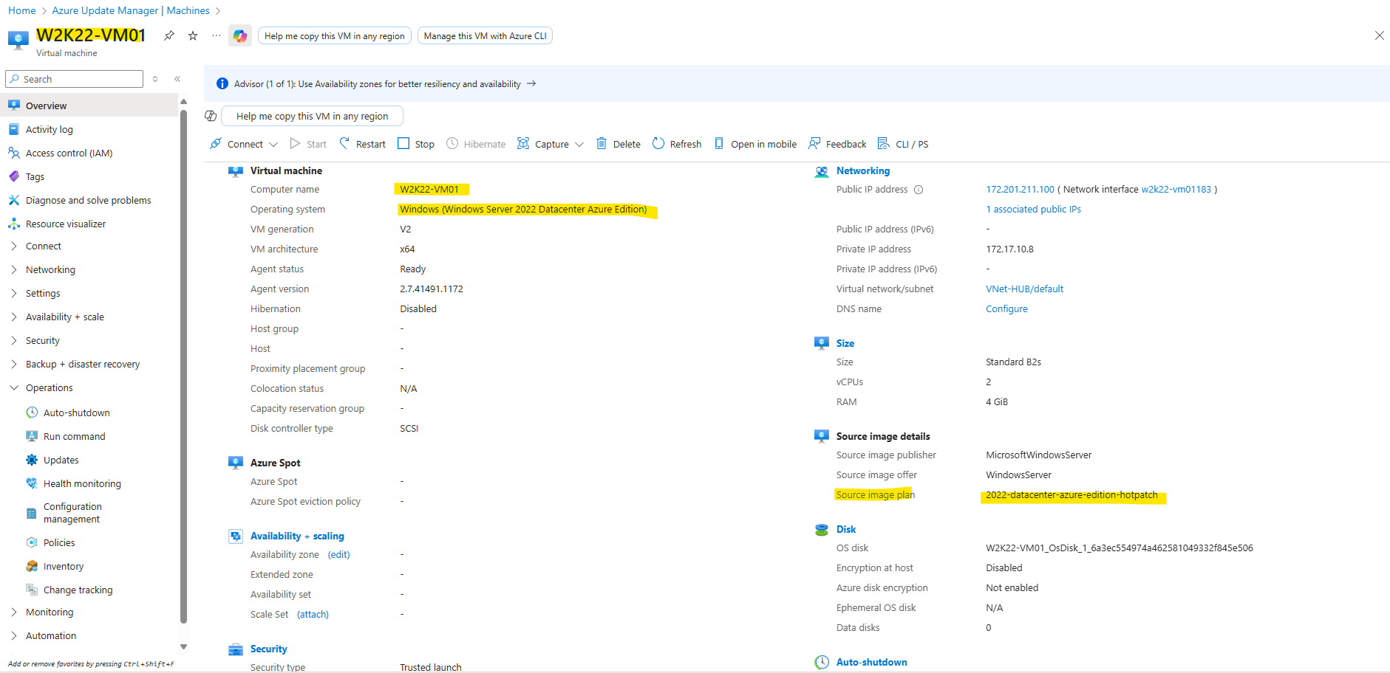
Task: Click the Public IP address info icon
Action: click(x=919, y=190)
